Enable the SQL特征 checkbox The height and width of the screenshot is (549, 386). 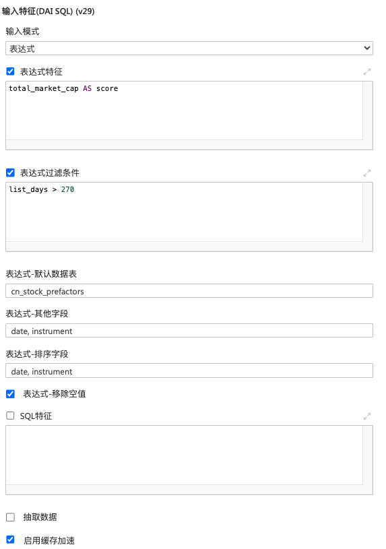click(x=11, y=416)
